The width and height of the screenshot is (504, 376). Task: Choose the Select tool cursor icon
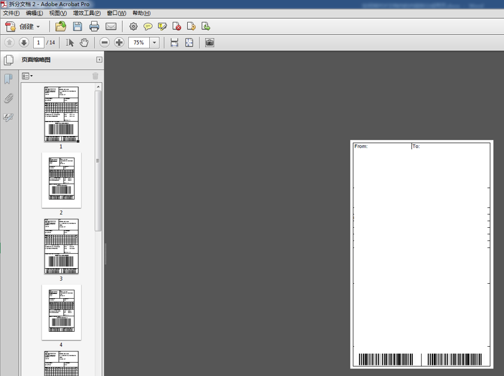coord(70,43)
